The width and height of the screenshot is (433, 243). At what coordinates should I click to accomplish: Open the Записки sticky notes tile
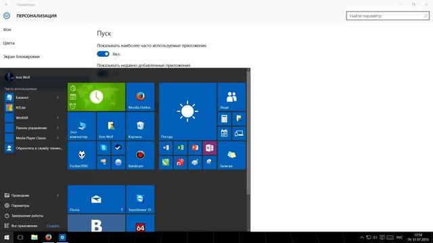pos(231,155)
